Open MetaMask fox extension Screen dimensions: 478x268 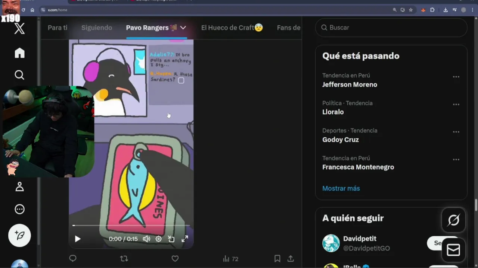[x=423, y=10]
